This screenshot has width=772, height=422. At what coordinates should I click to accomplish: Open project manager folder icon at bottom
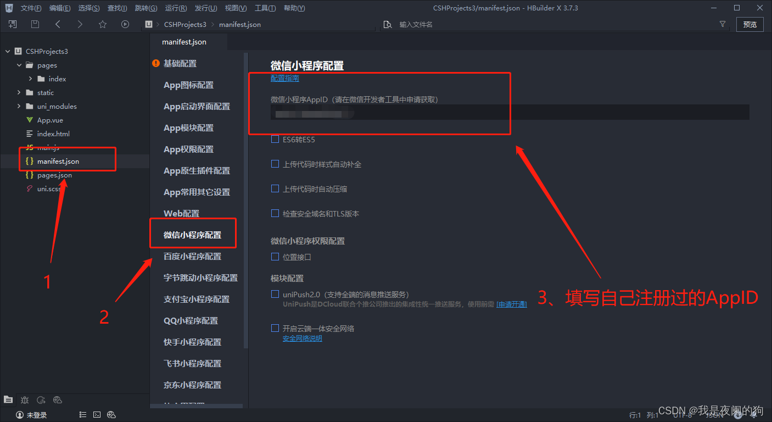[8, 399]
